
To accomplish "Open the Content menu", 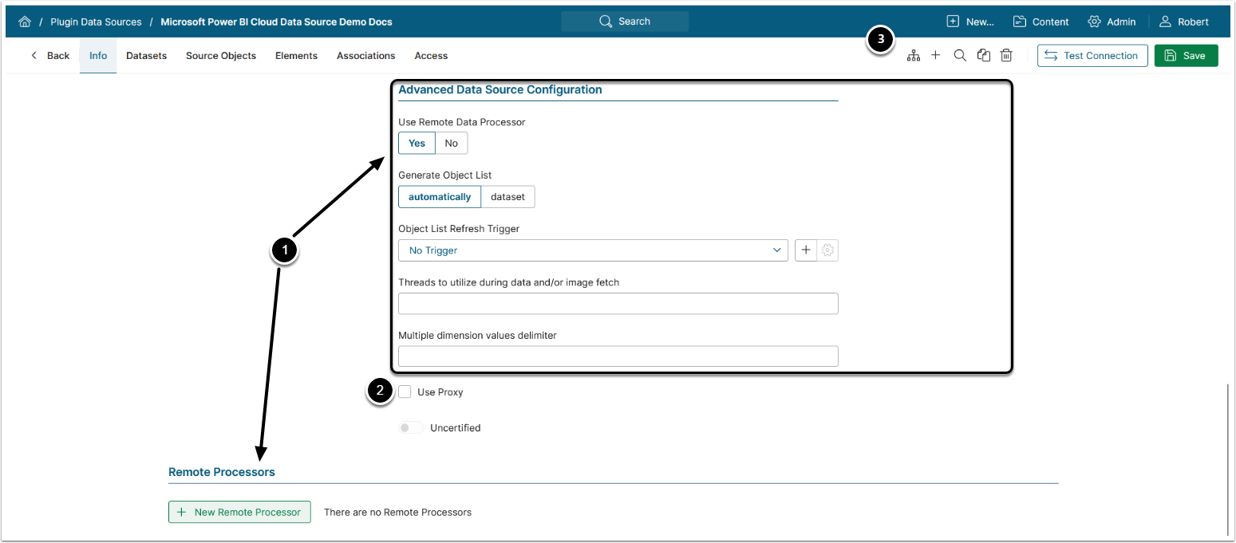I will [1041, 22].
